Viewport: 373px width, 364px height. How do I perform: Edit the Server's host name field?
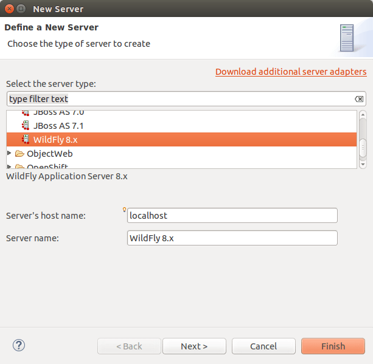point(232,216)
